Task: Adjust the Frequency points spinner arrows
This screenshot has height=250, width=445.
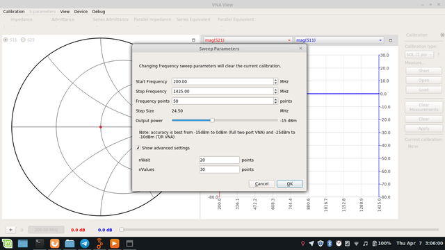Action: tap(275, 101)
